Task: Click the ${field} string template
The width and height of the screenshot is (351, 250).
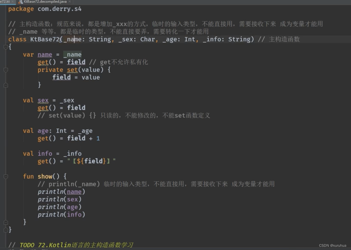Action: [92, 161]
